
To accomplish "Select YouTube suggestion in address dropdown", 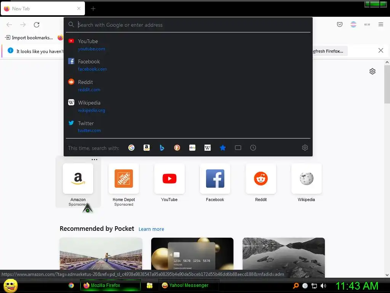I will coord(188,45).
